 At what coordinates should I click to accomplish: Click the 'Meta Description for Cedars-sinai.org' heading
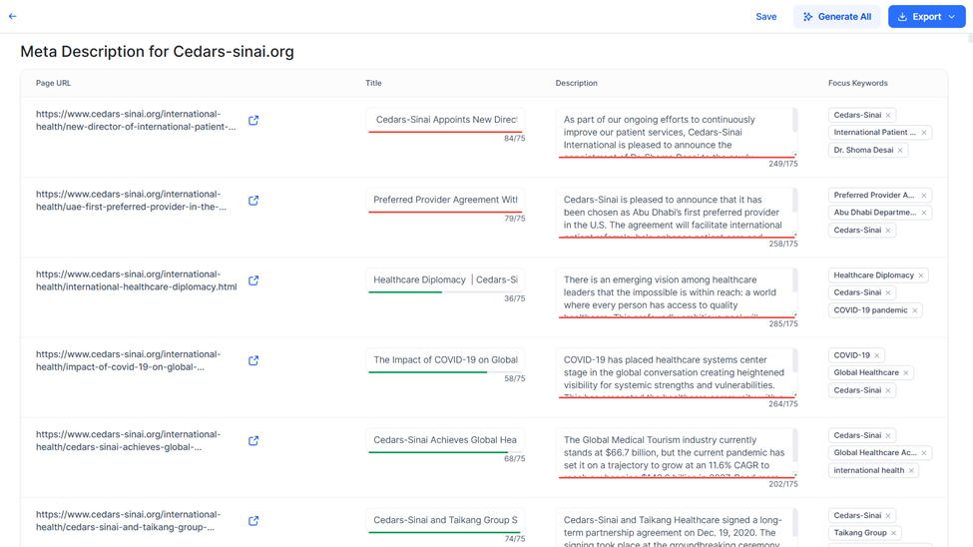point(157,52)
